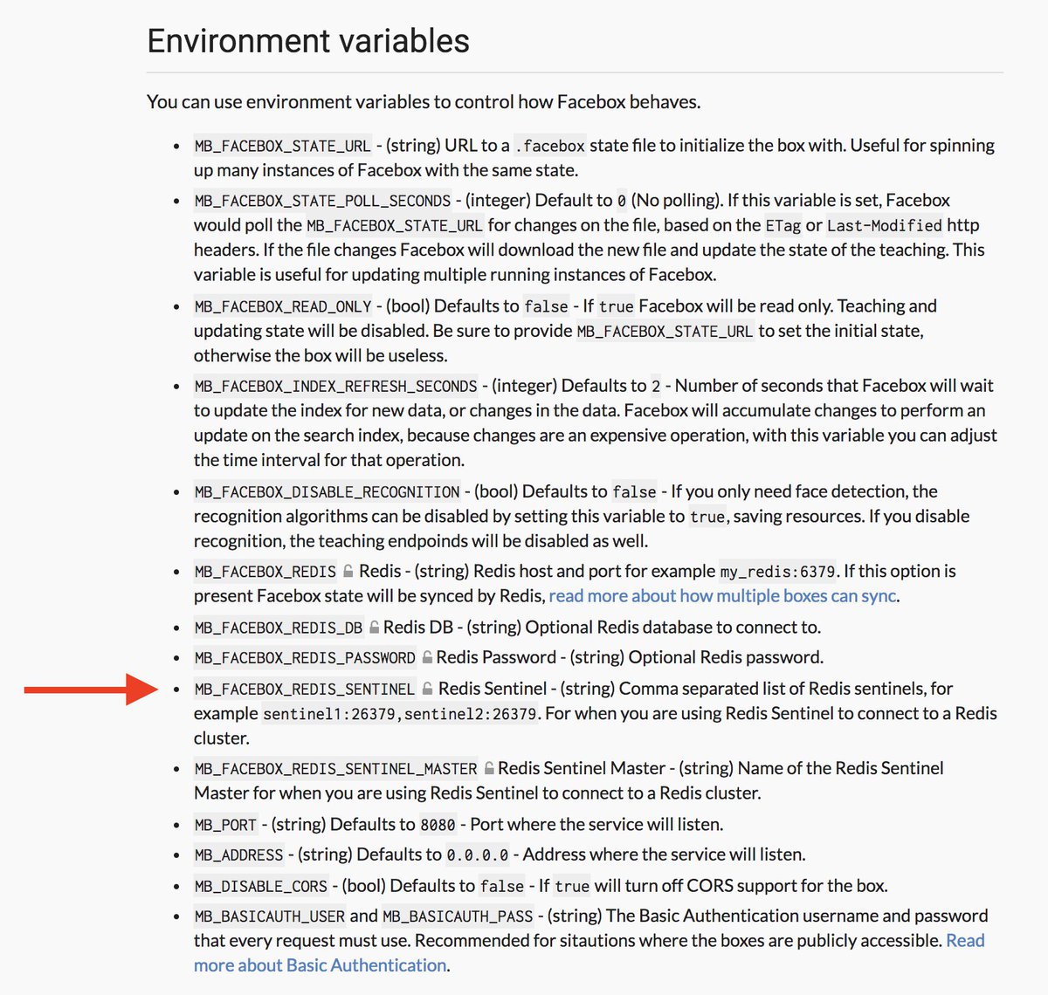
Task: Click MB_FACEBOX_STATE_POLL_SECONDS code label
Action: pyautogui.click(x=323, y=201)
